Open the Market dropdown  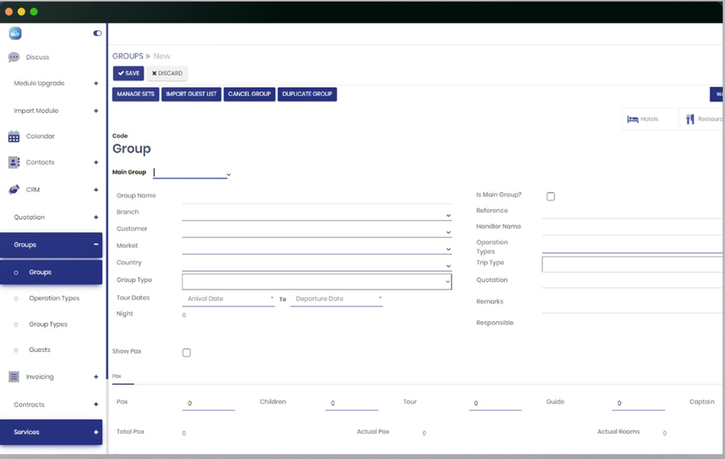click(317, 248)
